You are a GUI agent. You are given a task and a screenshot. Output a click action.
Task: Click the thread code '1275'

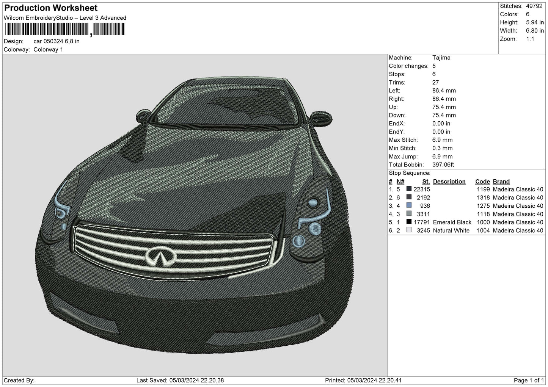(483, 206)
